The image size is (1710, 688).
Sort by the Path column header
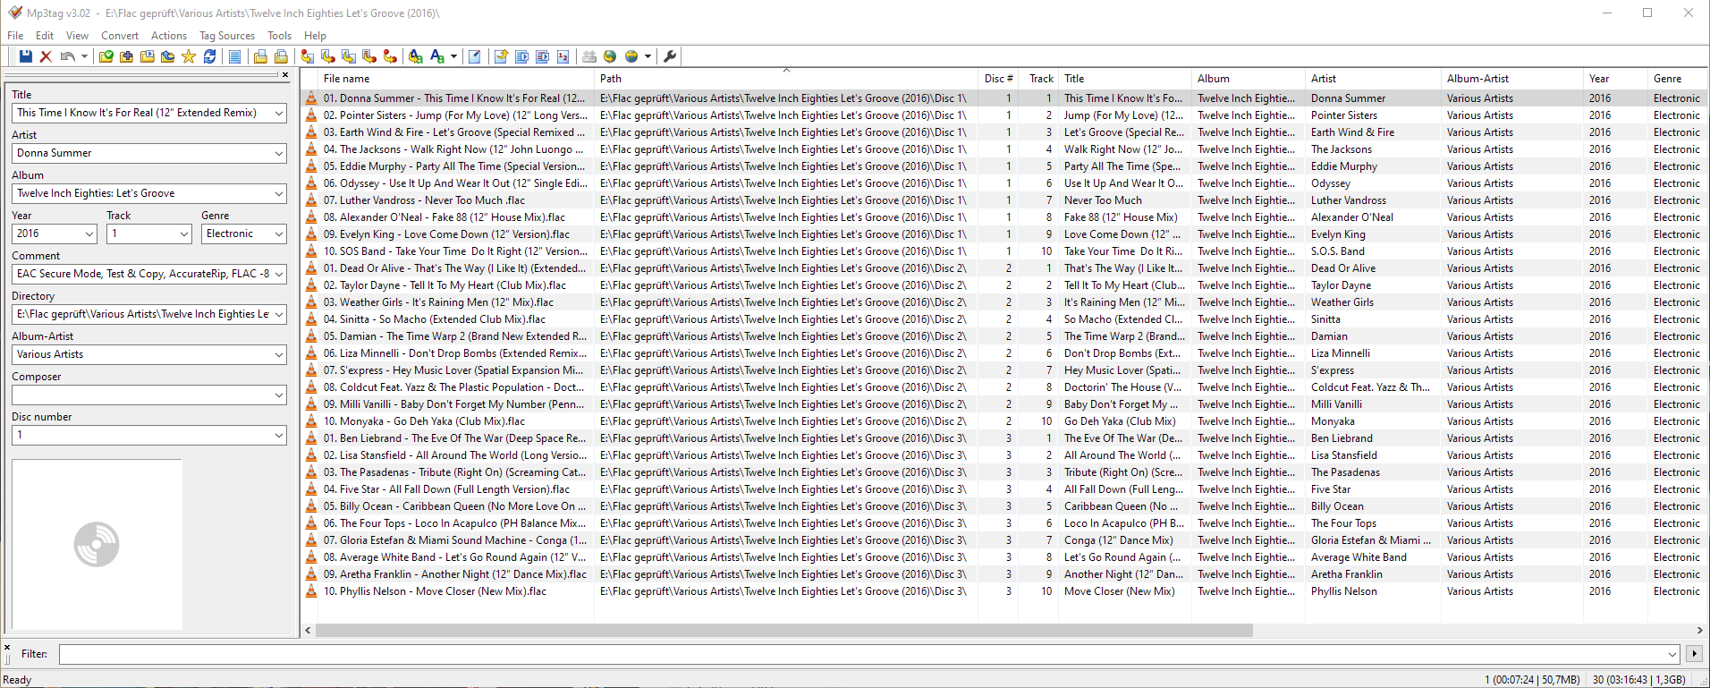tap(786, 79)
